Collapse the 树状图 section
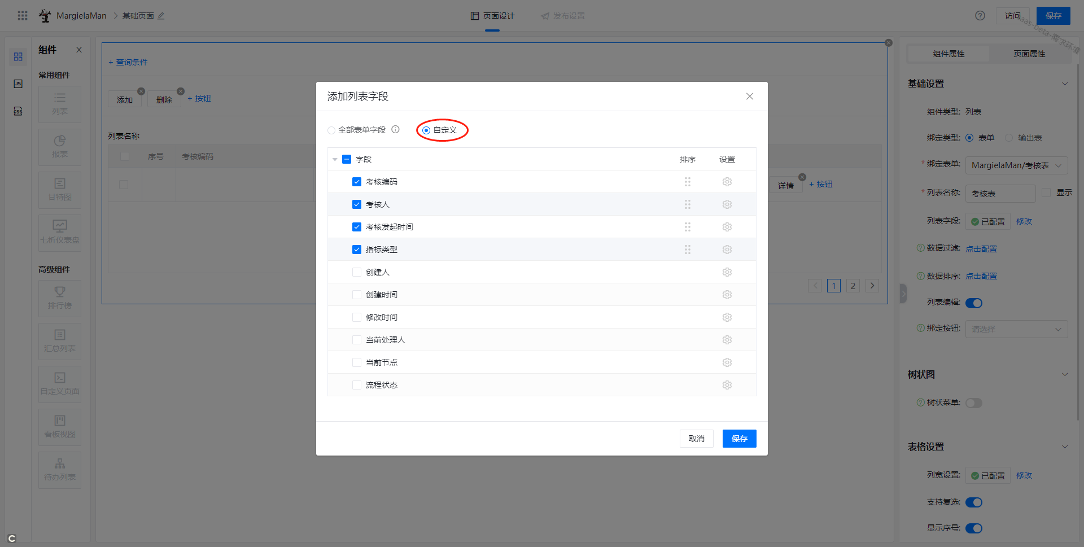The width and height of the screenshot is (1084, 547). [1065, 374]
